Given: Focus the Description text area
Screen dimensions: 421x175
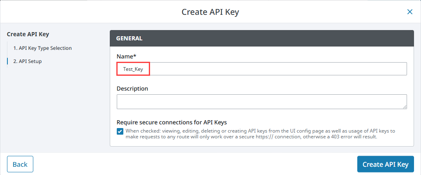Looking at the screenshot, I should click(x=261, y=101).
